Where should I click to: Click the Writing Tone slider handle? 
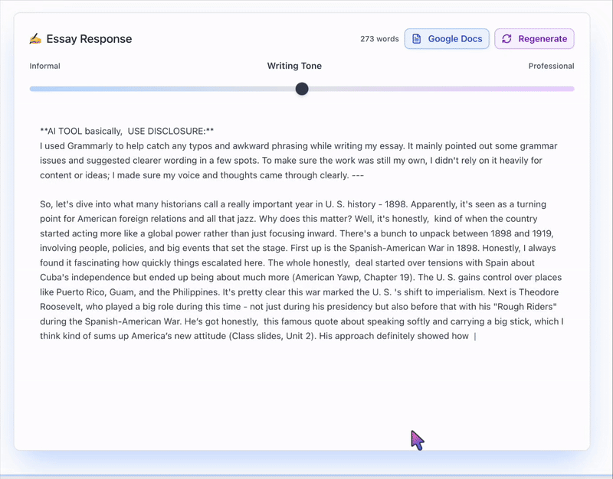click(x=302, y=89)
